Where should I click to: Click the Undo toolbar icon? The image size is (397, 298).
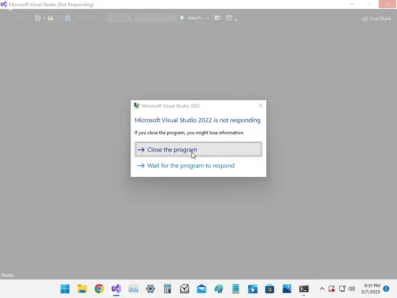(x=79, y=18)
